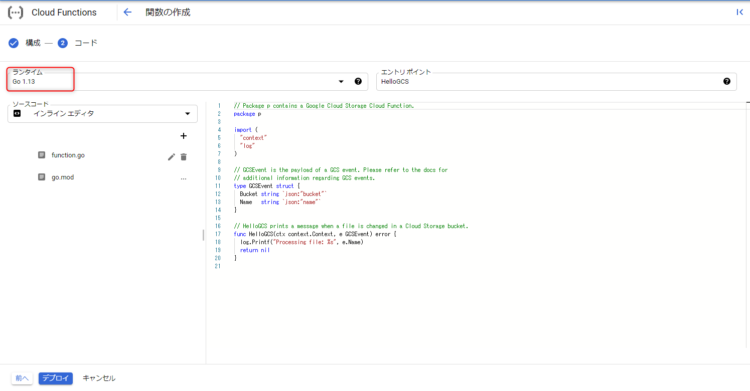Click the log.Printf statement line
This screenshot has width=750, height=391.
click(x=302, y=242)
